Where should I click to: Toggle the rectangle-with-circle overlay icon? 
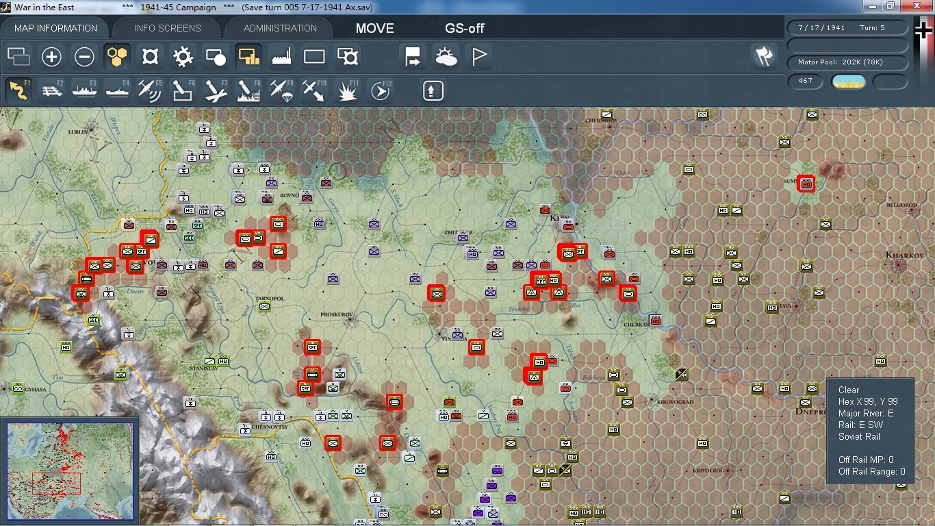click(x=216, y=57)
